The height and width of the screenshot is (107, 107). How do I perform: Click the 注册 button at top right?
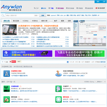click(x=104, y=1)
